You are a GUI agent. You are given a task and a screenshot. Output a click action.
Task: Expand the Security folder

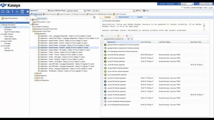click(x=35, y=78)
